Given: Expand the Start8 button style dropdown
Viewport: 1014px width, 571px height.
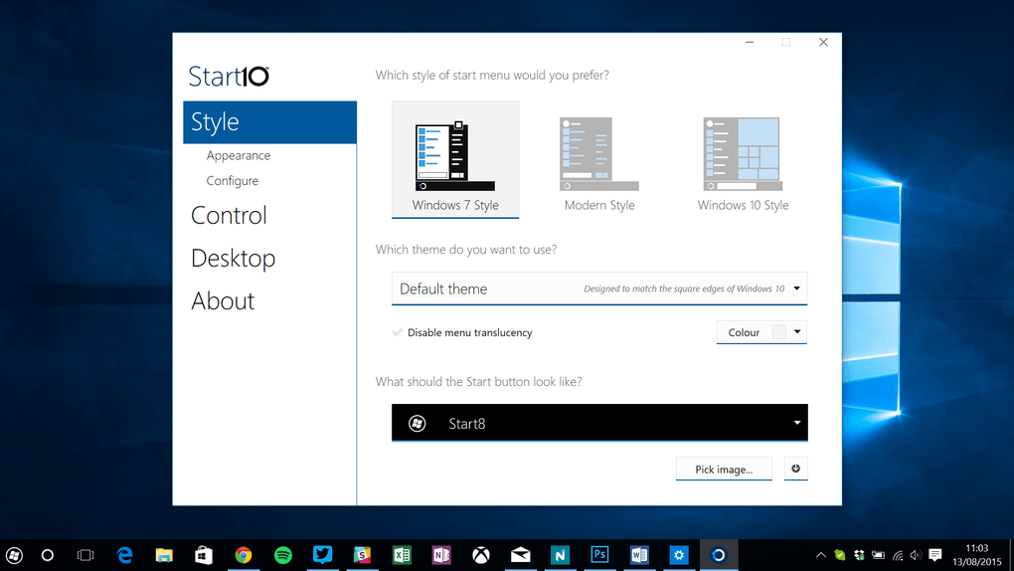Looking at the screenshot, I should pos(599,423).
